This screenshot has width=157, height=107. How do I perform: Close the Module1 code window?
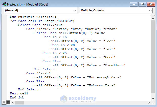click(151, 4)
